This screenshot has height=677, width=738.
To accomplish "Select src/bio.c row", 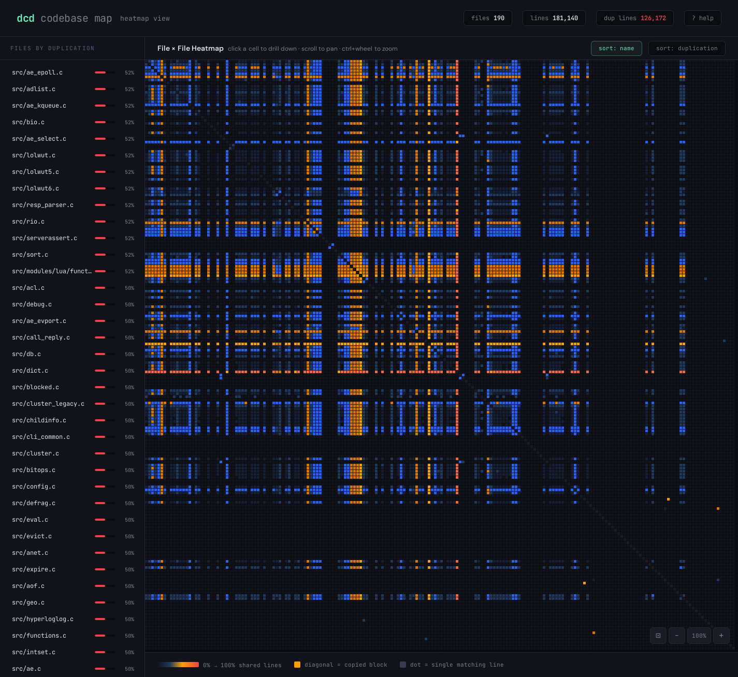I will 73,122.
